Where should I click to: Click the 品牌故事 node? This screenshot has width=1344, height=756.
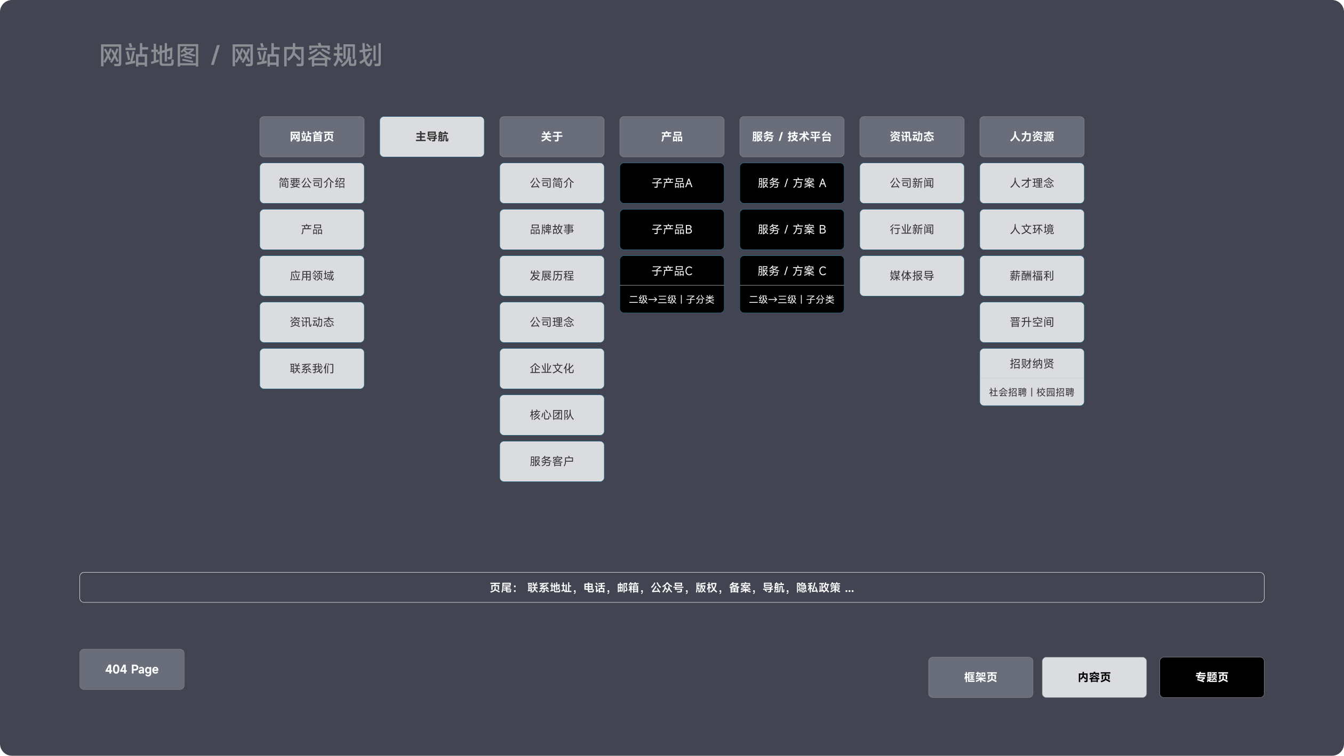coord(551,229)
